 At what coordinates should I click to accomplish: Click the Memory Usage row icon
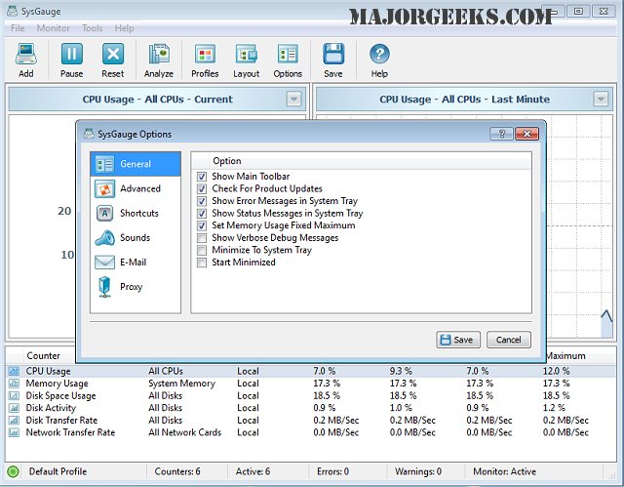[14, 384]
